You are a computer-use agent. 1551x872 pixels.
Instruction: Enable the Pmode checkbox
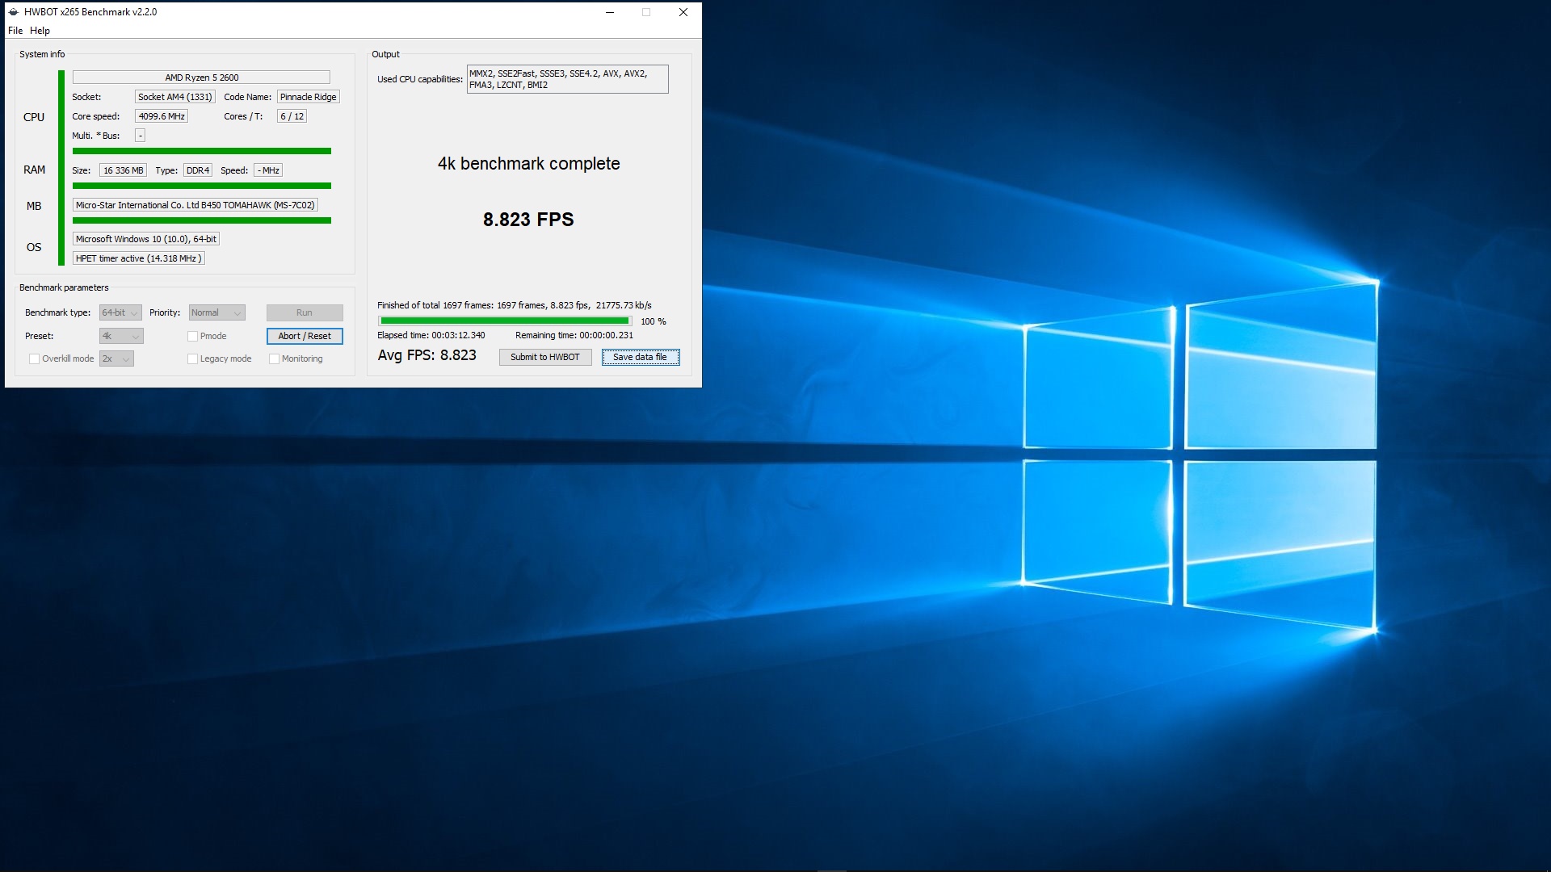192,336
